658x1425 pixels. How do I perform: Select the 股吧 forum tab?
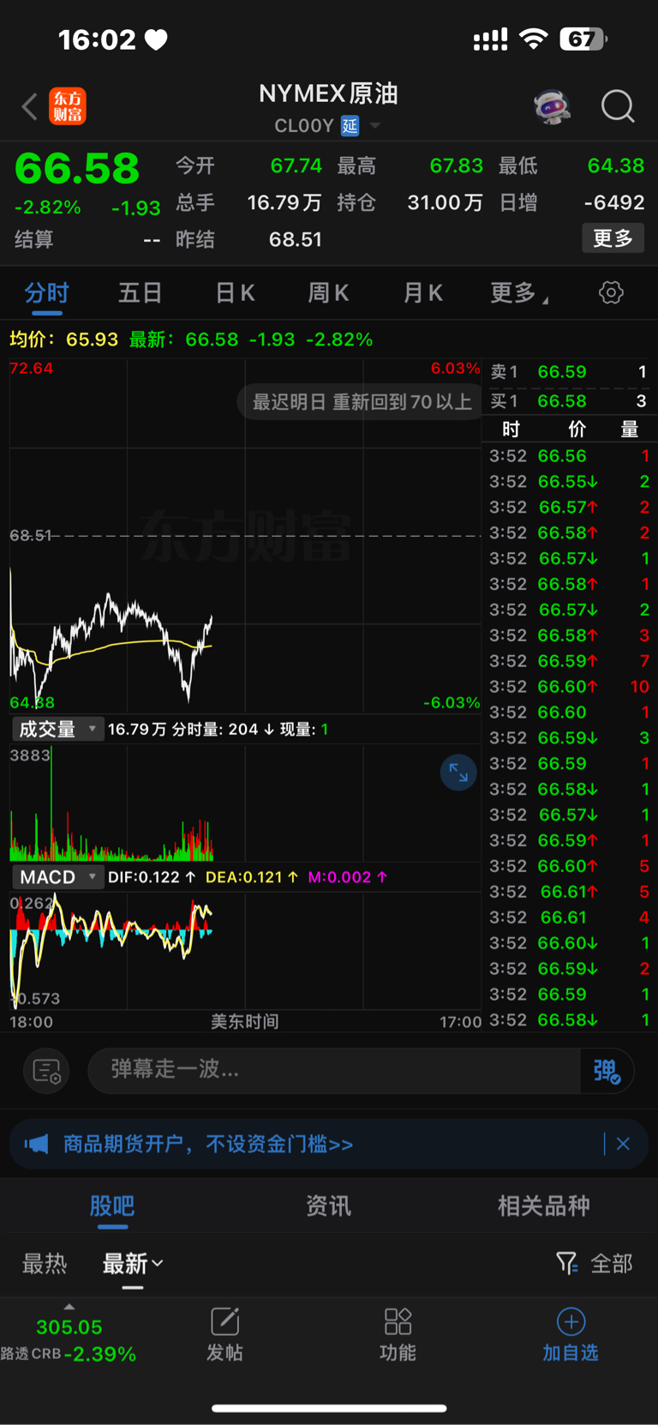point(112,1206)
